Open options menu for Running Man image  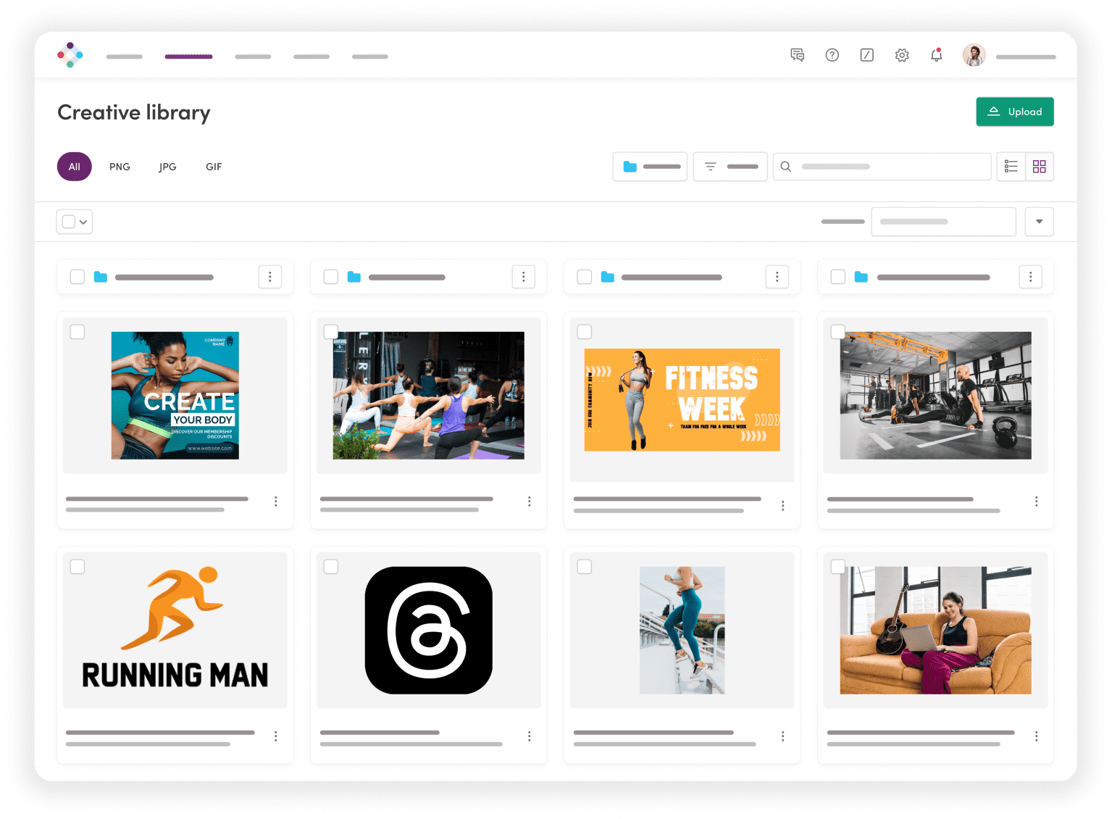tap(275, 736)
